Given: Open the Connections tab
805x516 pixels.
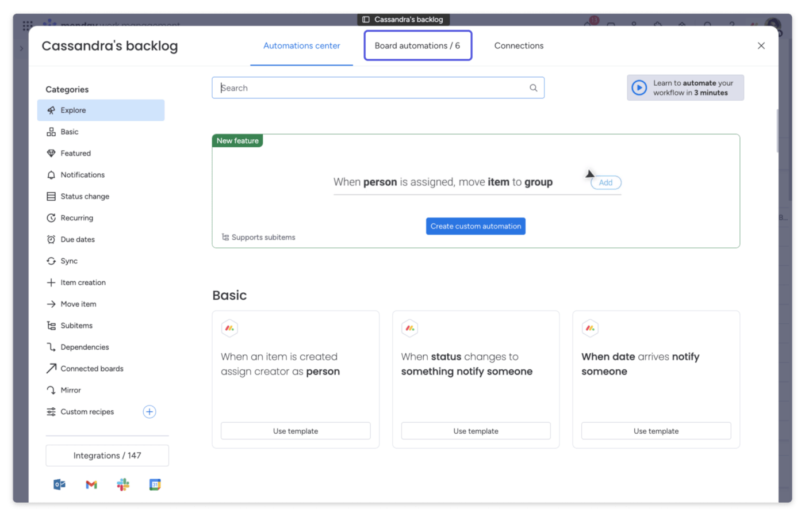Looking at the screenshot, I should pyautogui.click(x=519, y=45).
